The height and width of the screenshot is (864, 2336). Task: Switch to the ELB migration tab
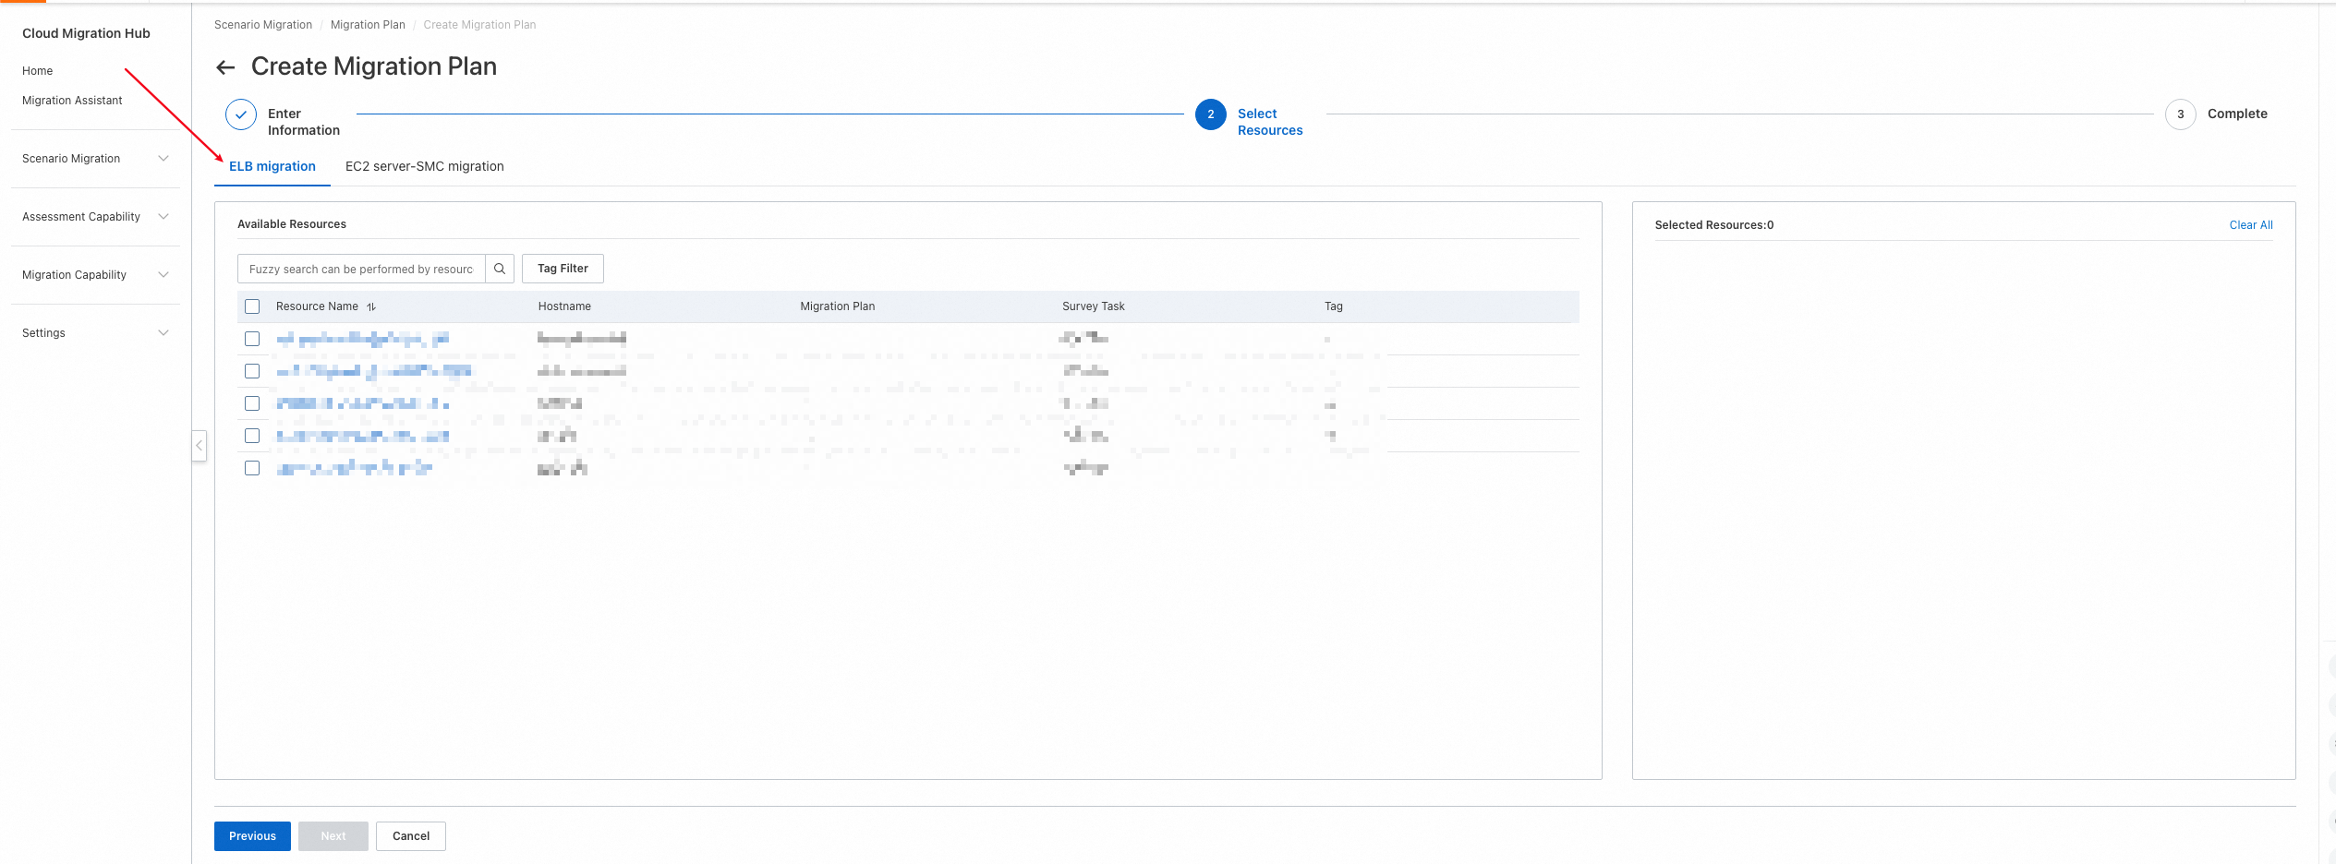pos(272,166)
